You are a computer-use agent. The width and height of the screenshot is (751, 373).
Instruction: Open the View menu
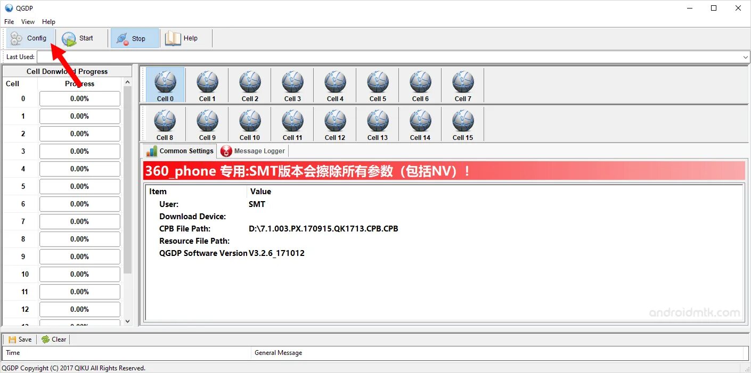28,21
